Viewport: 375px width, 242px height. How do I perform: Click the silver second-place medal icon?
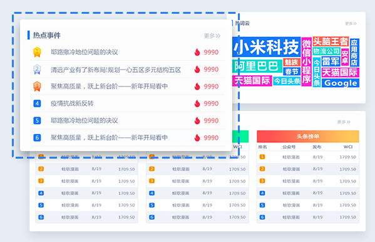point(37,69)
